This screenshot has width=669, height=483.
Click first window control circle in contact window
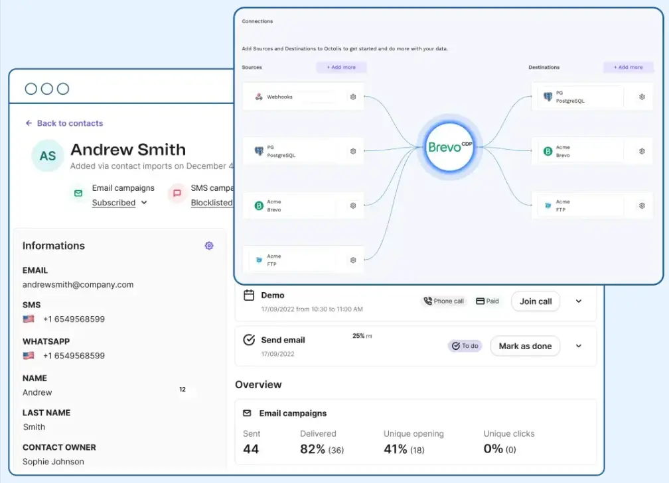(31, 89)
